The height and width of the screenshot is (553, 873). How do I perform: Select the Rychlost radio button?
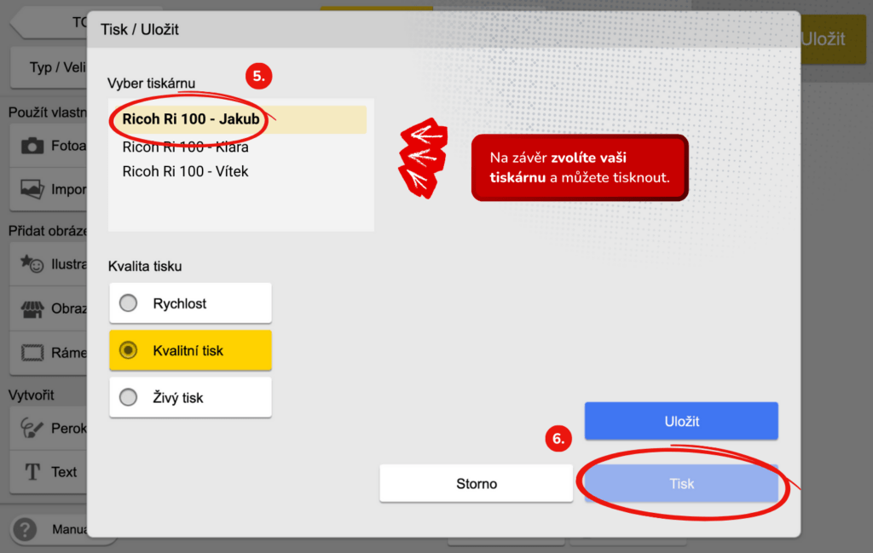click(129, 303)
